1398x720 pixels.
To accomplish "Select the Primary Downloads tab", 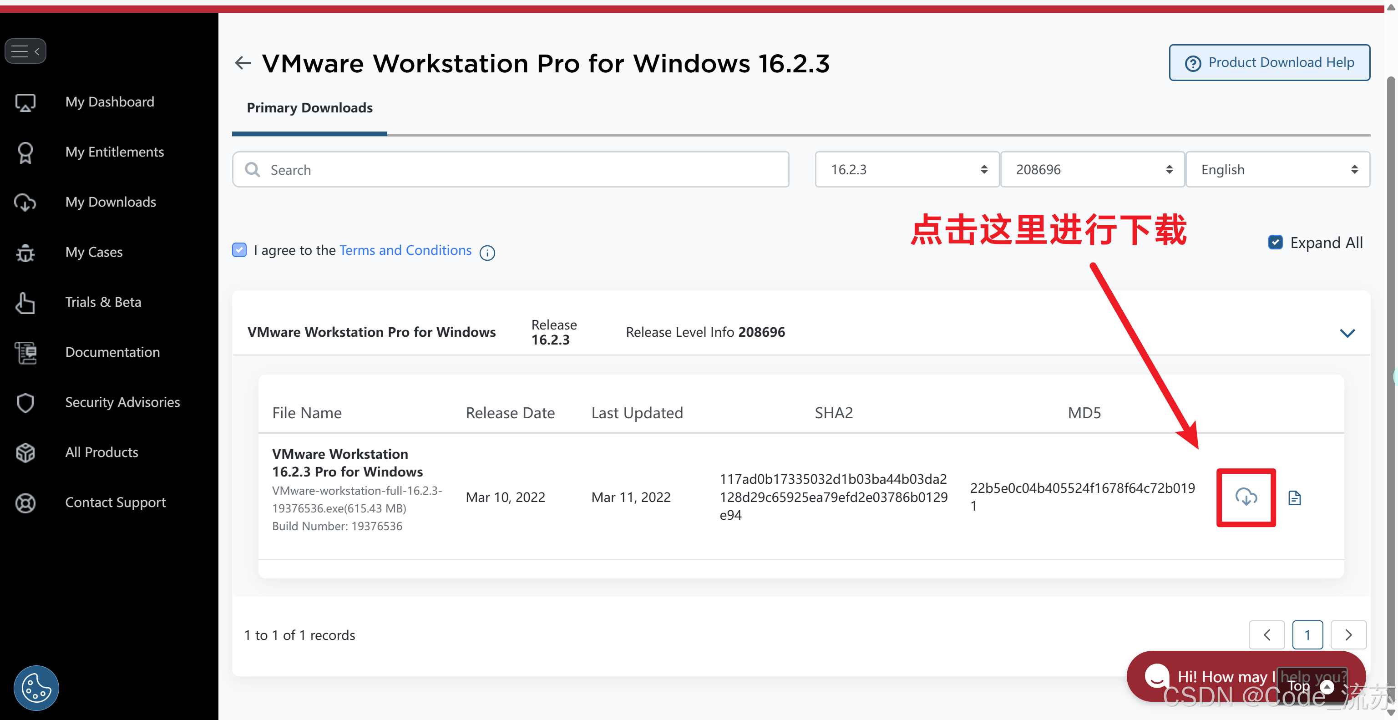I will tap(309, 107).
